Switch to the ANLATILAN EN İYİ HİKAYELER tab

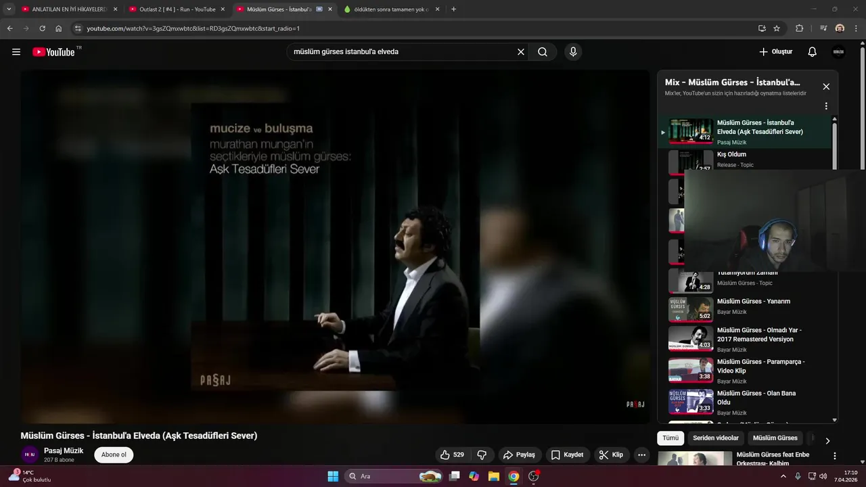coord(70,9)
